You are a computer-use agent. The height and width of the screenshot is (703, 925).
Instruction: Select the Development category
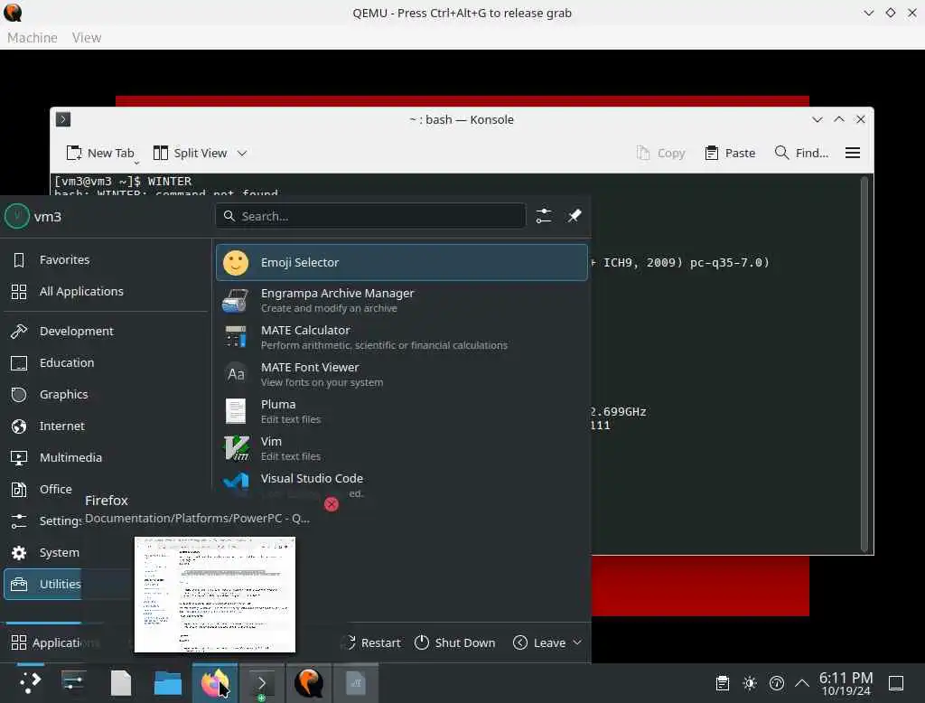(107, 331)
